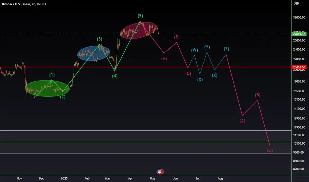Click the blue (Z) wave label
The width and height of the screenshot is (309, 182).
point(226,49)
